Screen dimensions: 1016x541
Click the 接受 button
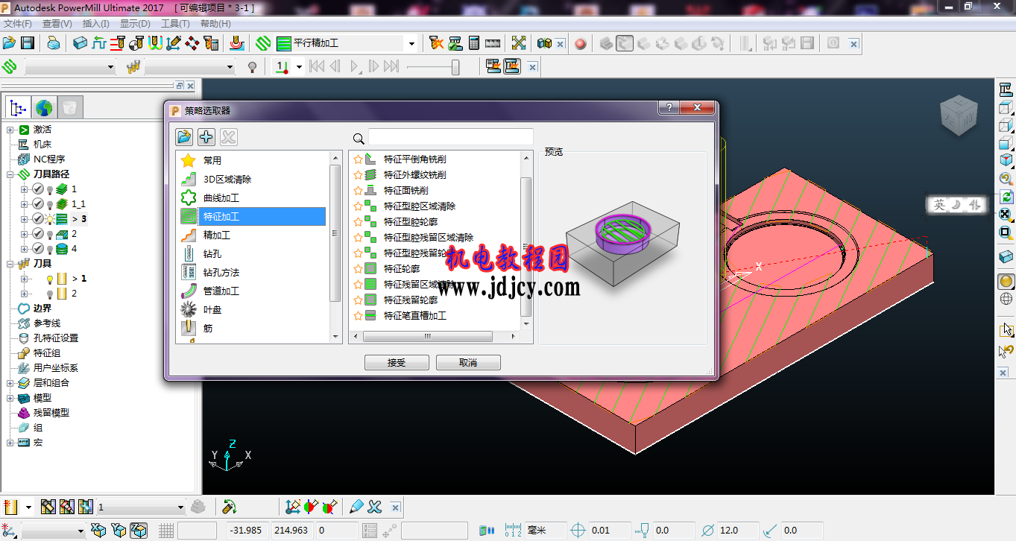397,363
